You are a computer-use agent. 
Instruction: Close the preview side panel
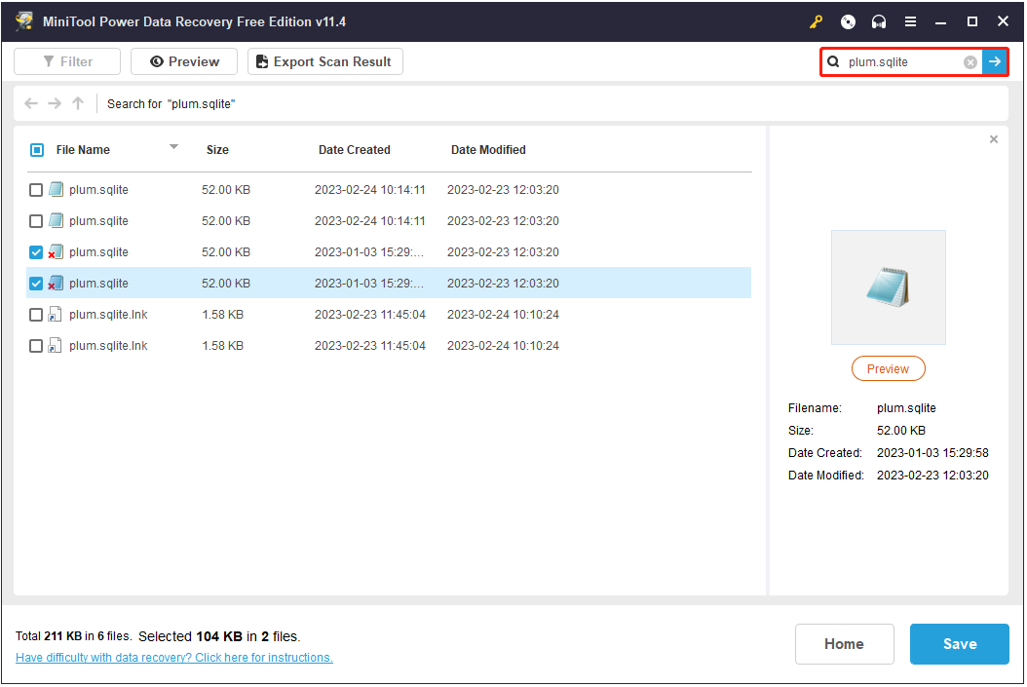pos(994,139)
